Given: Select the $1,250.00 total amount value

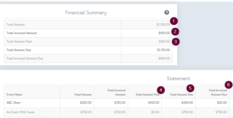Looking at the screenshot, I should (x=163, y=25).
